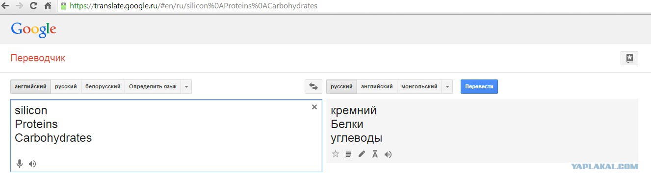The height and width of the screenshot is (181, 651).
Task: Go back with browser back arrow
Action: pyautogui.click(x=6, y=6)
